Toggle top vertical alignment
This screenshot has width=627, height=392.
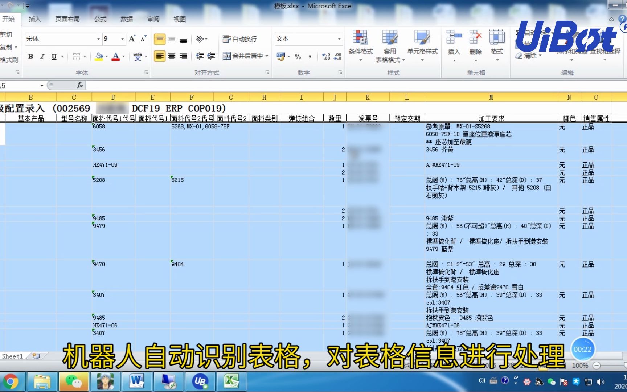click(x=159, y=39)
